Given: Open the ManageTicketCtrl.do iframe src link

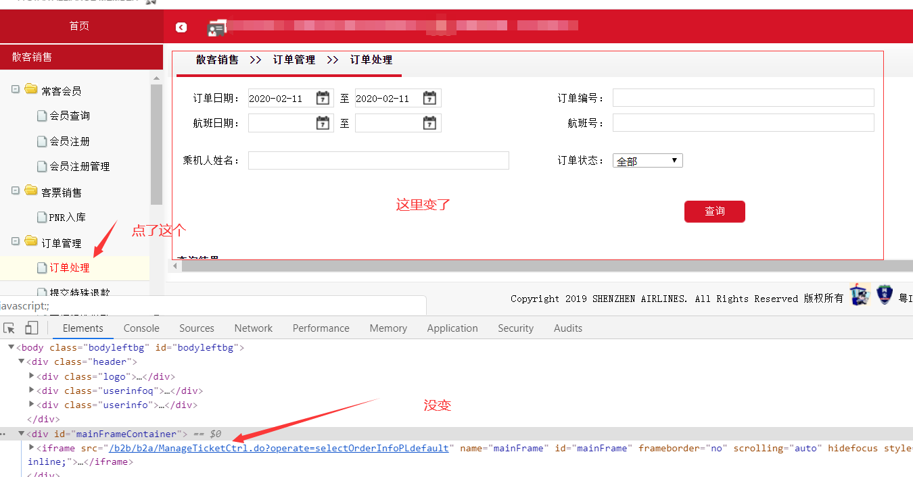Looking at the screenshot, I should [x=279, y=448].
